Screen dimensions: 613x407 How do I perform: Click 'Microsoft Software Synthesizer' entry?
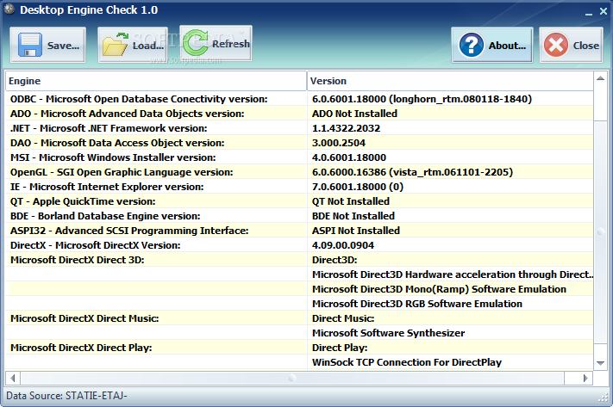pos(388,333)
